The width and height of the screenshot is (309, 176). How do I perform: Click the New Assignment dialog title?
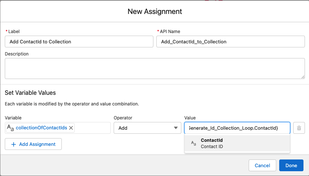tap(154, 11)
